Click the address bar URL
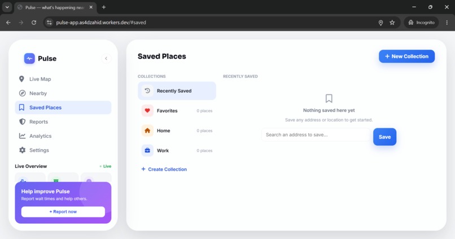 [101, 23]
